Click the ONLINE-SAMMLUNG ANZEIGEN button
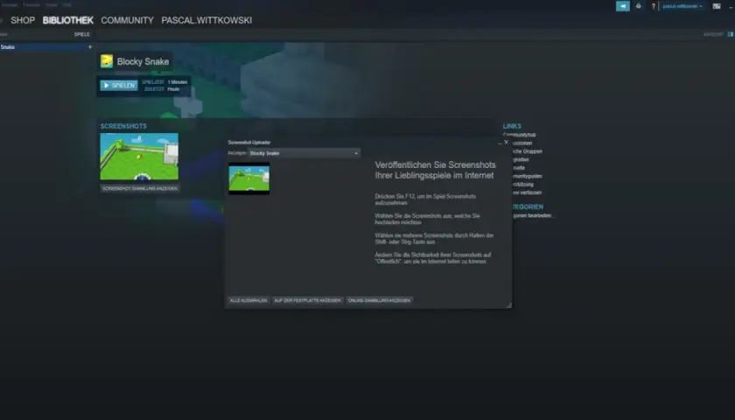 click(x=379, y=300)
